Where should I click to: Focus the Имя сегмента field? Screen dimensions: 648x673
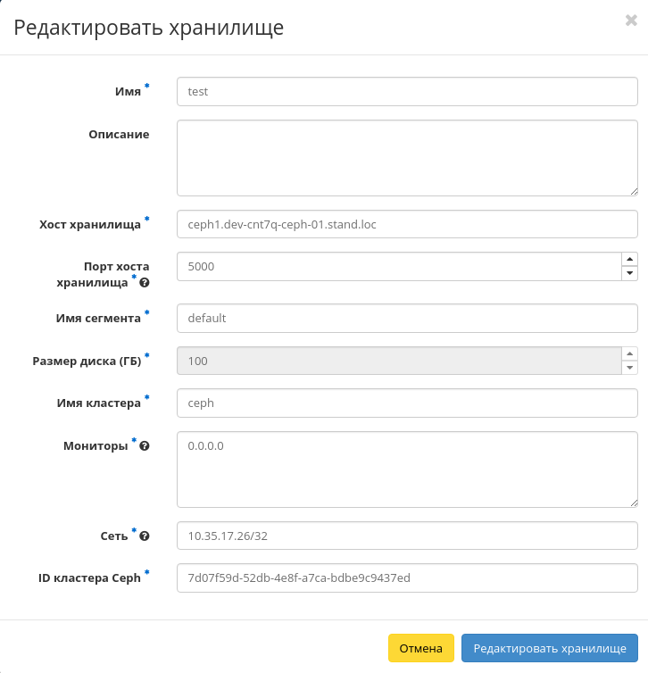pos(407,318)
